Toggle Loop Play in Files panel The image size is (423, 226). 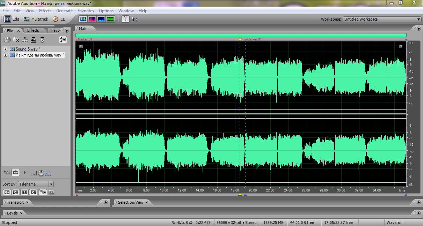pos(16,172)
